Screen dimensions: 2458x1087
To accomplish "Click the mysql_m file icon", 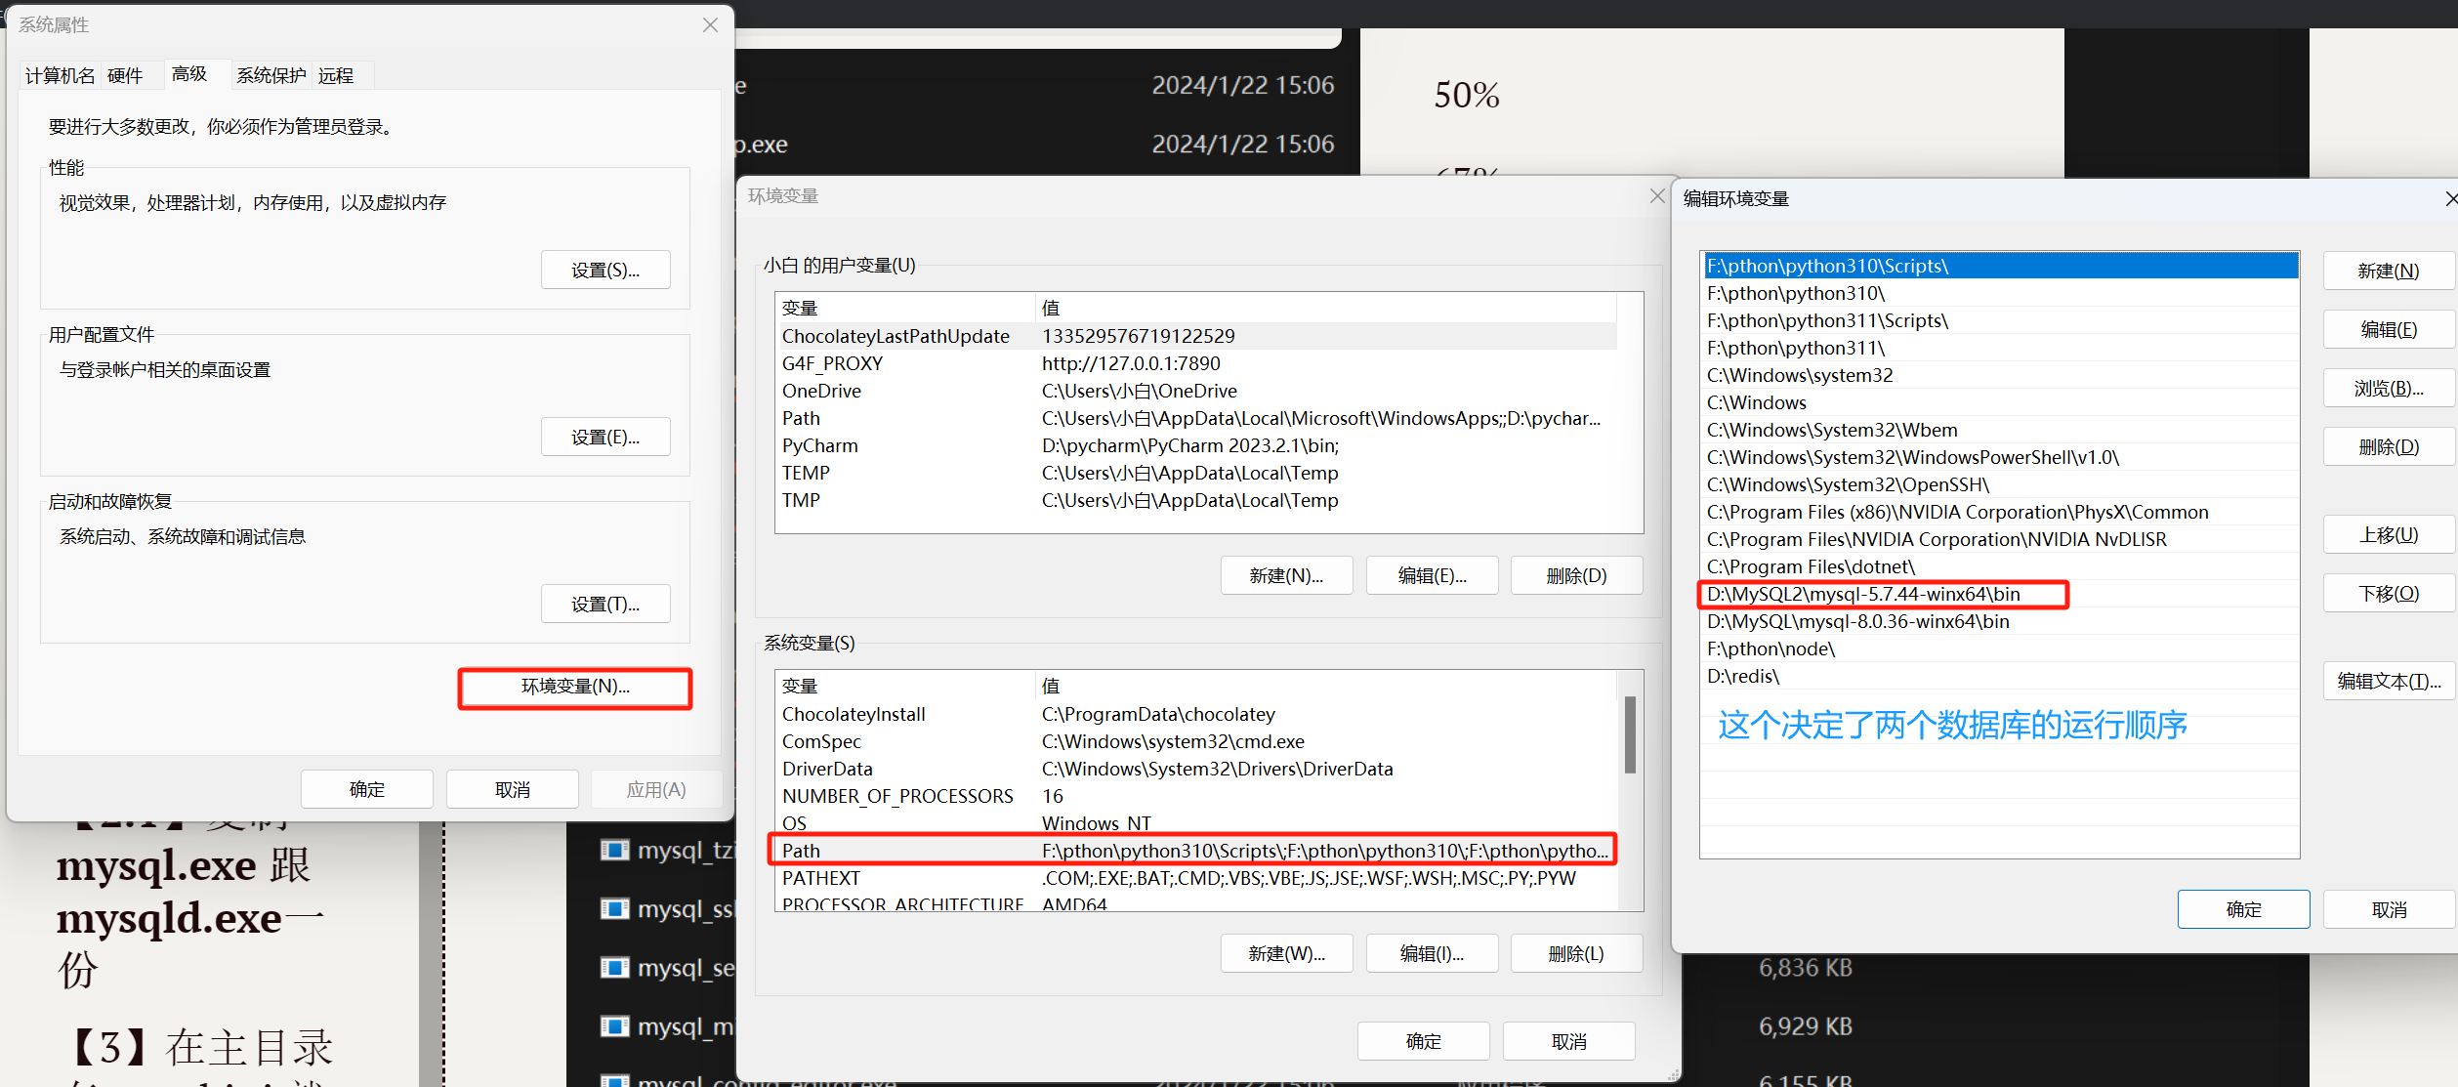I will click(x=614, y=1025).
